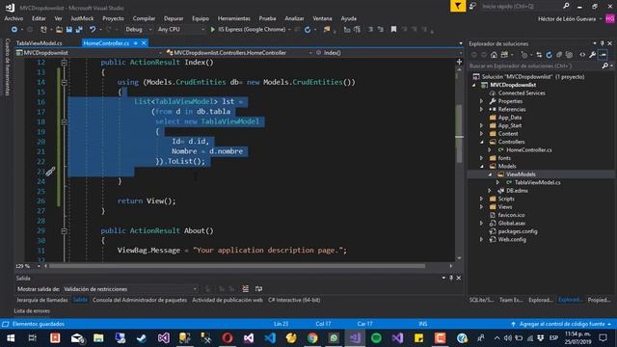Screen dimensions: 617x347
Task: Open the C# Interactive (64-bit) tab
Action: click(294, 300)
